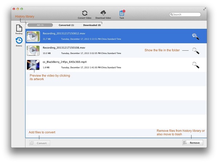218x163 pixels.
Task: Click the 3:13:51 PM date text
Action: point(91,39)
